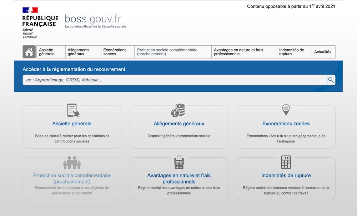Click the document icon above Assiette générale

point(73,110)
